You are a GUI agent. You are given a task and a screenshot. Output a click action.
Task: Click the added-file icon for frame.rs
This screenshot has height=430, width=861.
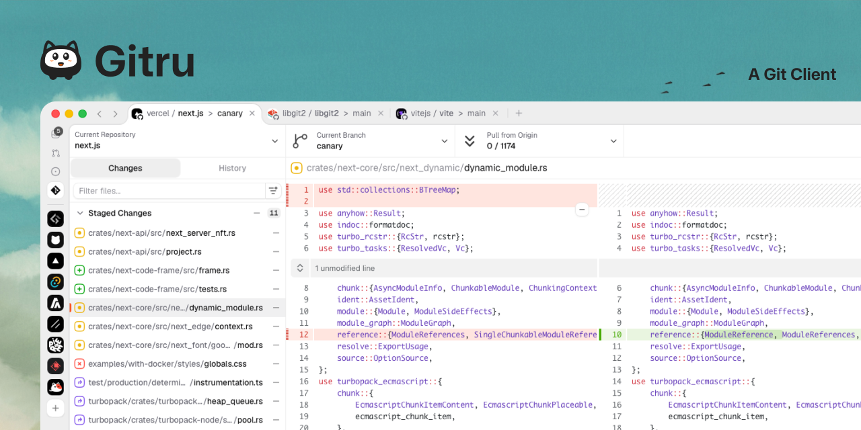[79, 270]
